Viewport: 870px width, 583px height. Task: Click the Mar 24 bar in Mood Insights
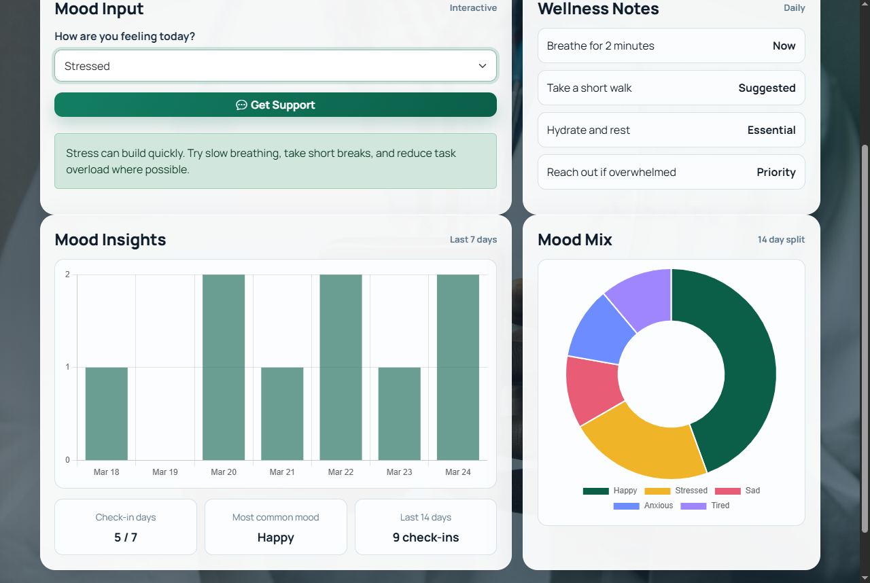pos(458,368)
